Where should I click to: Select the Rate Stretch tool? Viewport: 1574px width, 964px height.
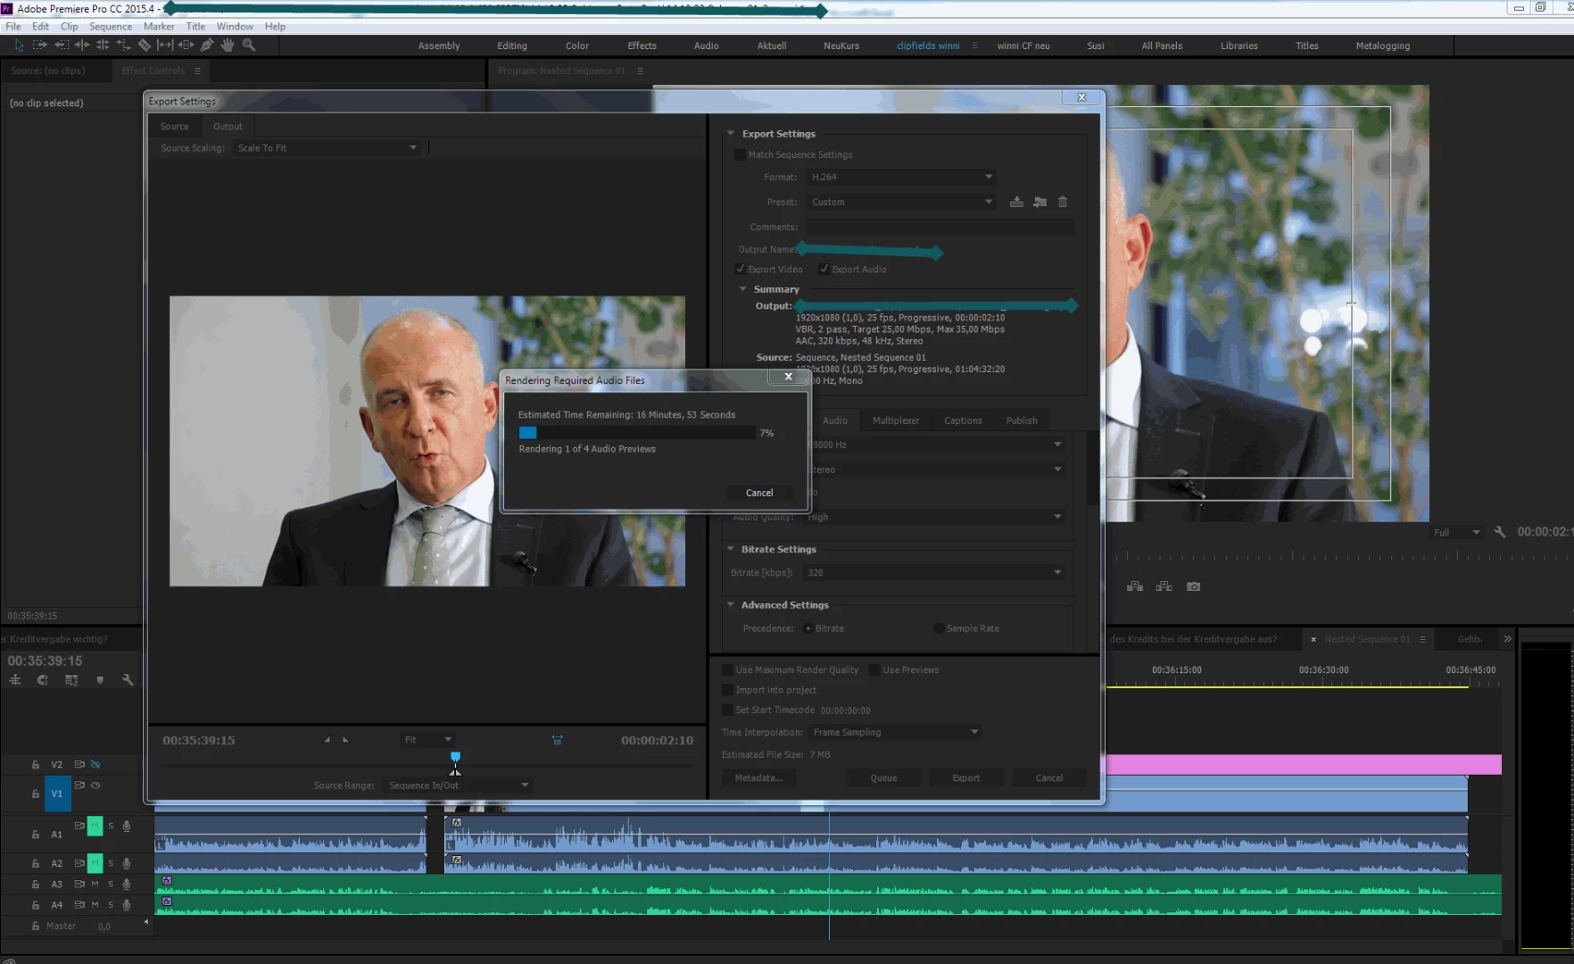[123, 45]
